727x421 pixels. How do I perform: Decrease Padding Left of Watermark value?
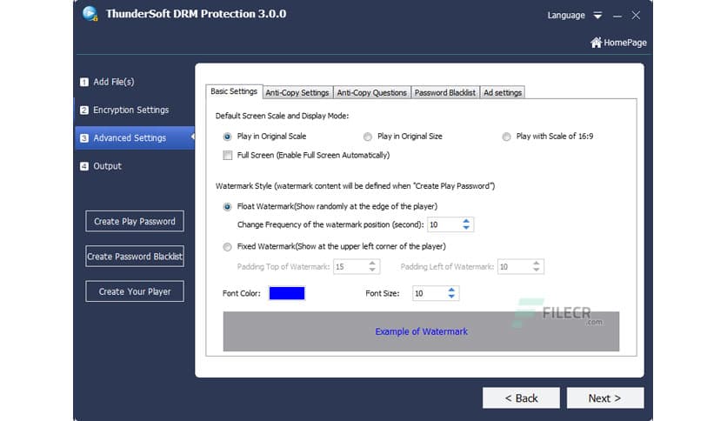point(537,270)
